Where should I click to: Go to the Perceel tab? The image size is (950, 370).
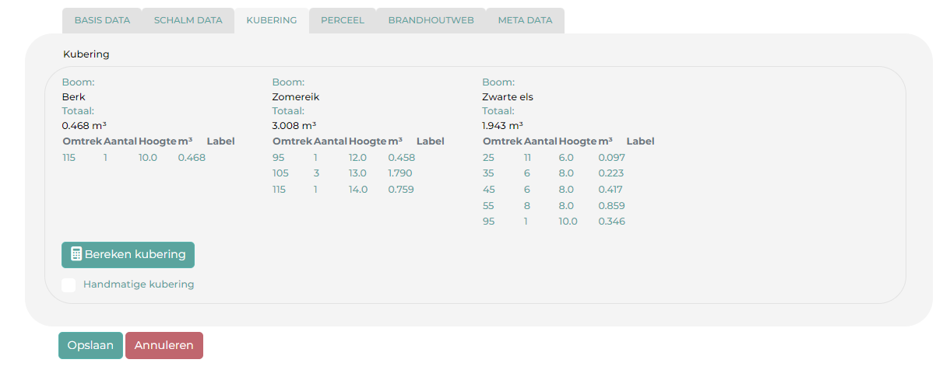click(x=343, y=20)
